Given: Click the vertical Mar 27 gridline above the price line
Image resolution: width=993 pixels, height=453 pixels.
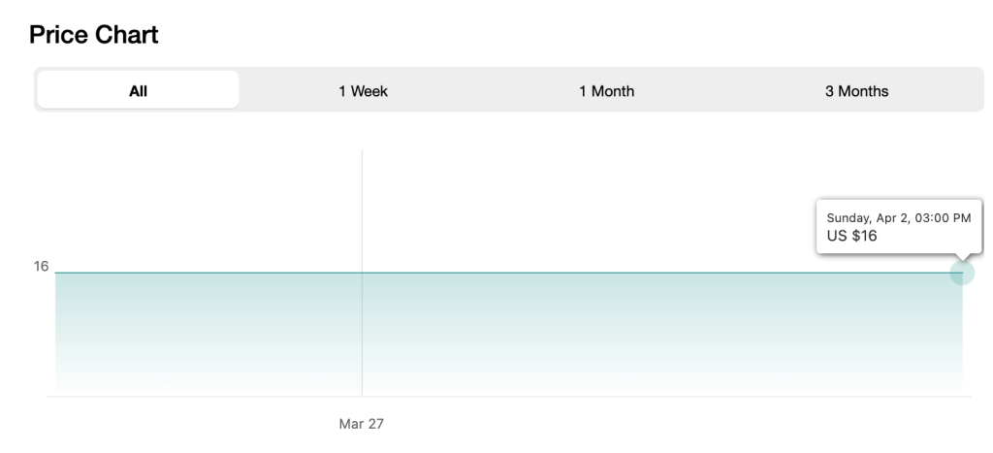Looking at the screenshot, I should [362, 204].
